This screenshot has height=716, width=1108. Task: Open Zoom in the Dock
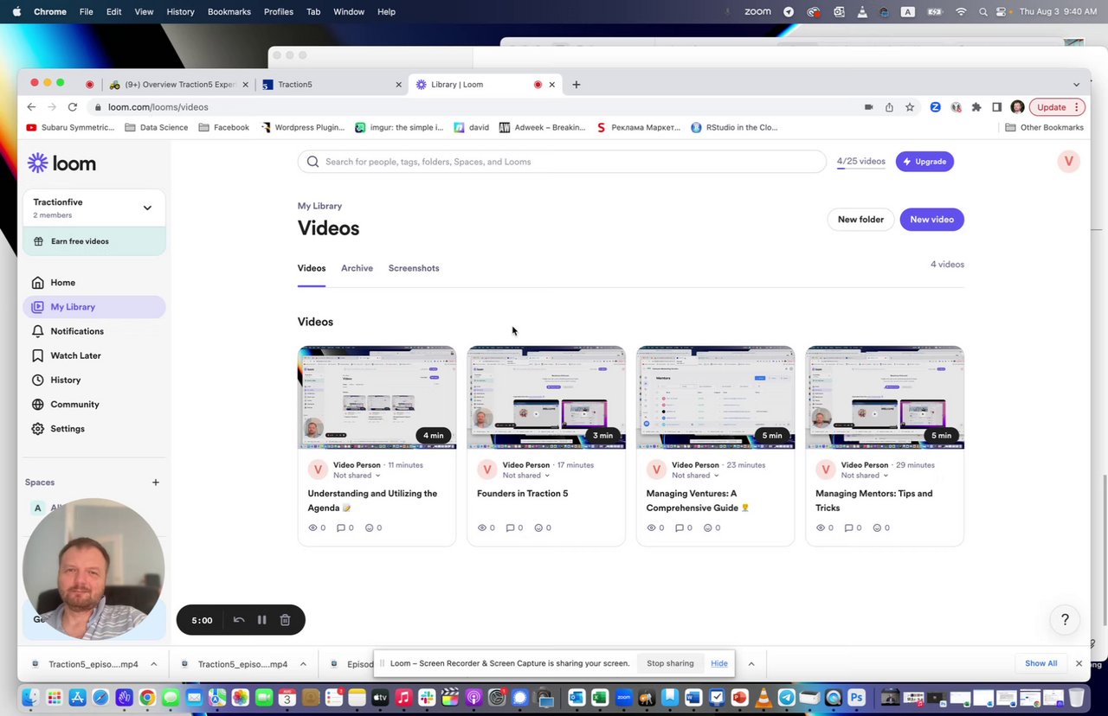tap(624, 697)
